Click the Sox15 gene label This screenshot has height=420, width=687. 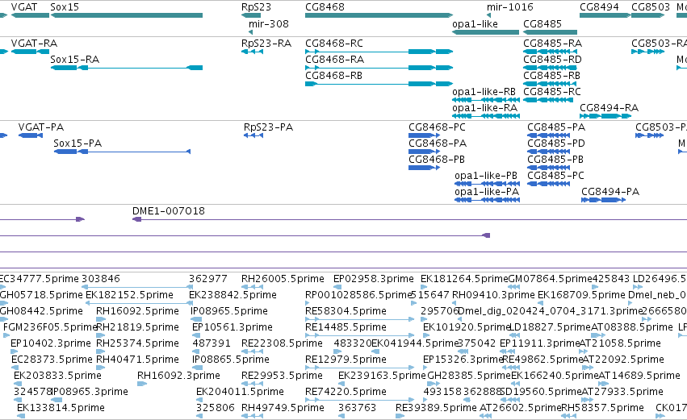click(65, 7)
